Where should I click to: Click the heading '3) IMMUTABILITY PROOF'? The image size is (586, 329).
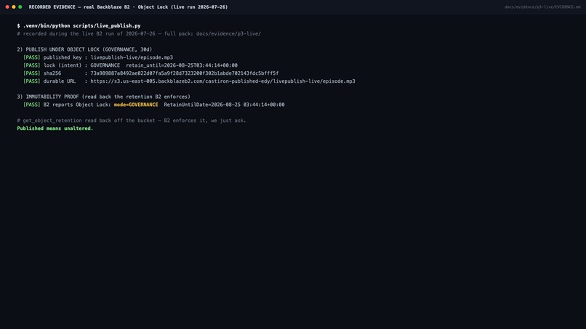[103, 97]
